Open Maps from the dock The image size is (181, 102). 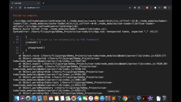(x=68, y=98)
